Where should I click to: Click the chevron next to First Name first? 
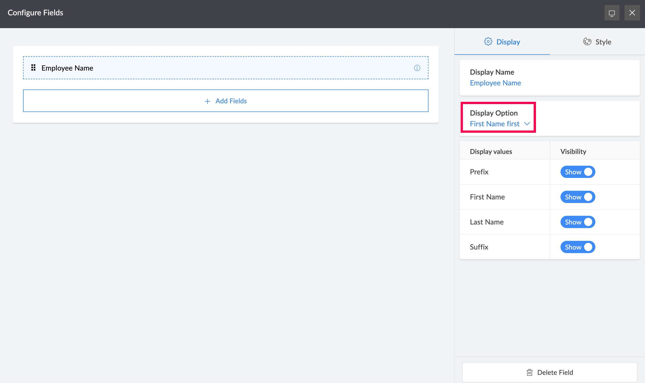click(527, 124)
